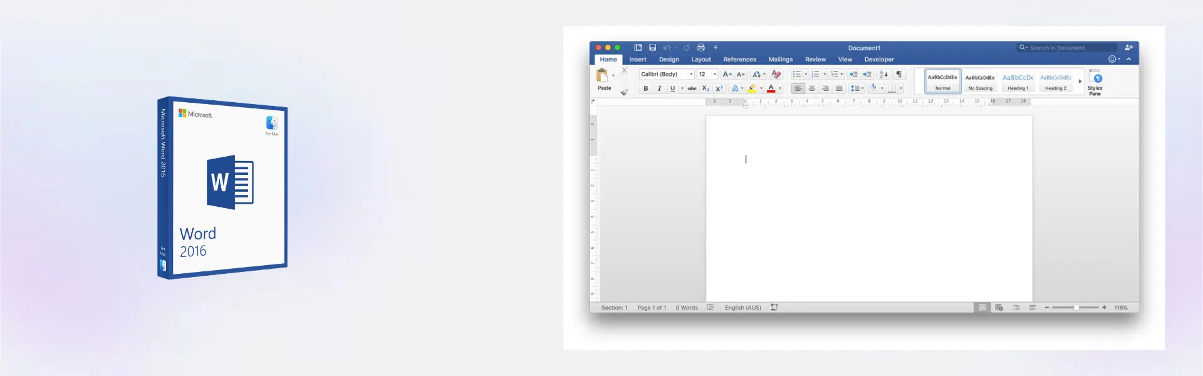Click the Numbering list icon

pos(815,74)
